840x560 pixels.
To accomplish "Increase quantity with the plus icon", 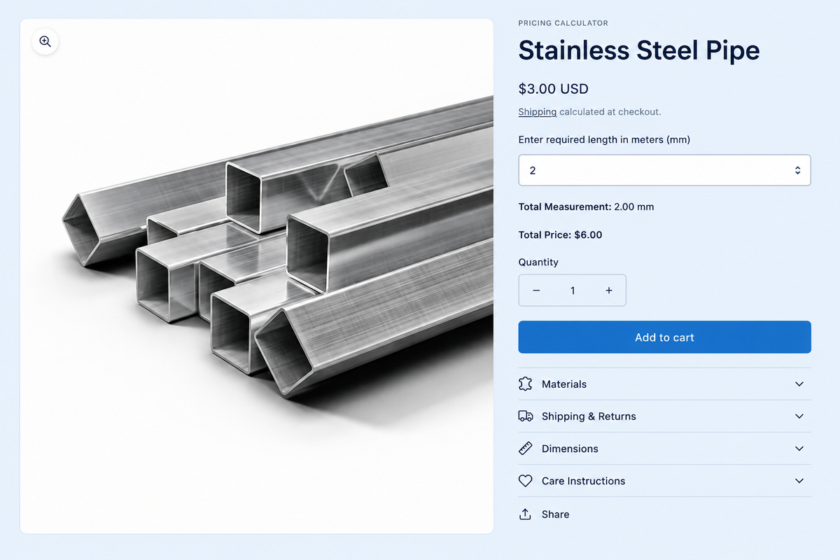I will [609, 290].
